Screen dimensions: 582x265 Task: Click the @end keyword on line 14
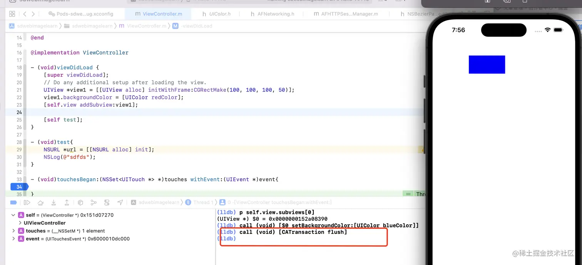[x=37, y=38]
